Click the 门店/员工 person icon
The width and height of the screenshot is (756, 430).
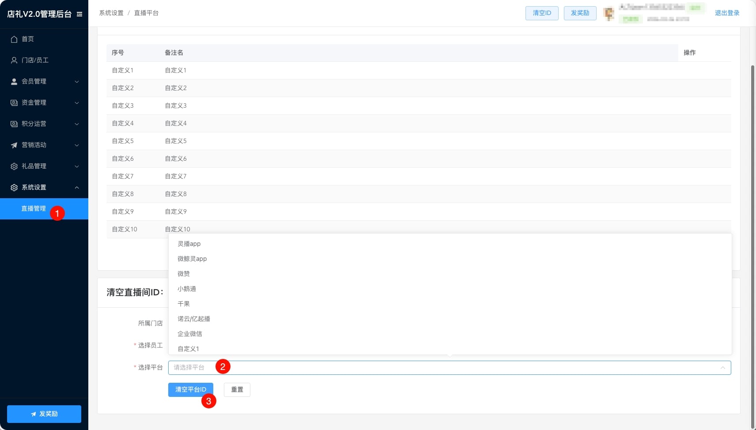[x=14, y=60]
